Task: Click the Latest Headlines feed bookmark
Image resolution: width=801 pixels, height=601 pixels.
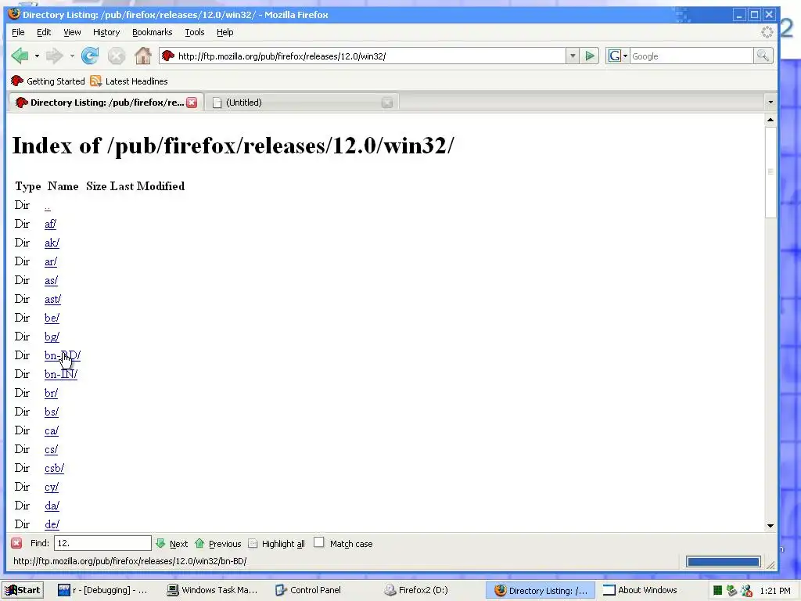Action: point(129,81)
